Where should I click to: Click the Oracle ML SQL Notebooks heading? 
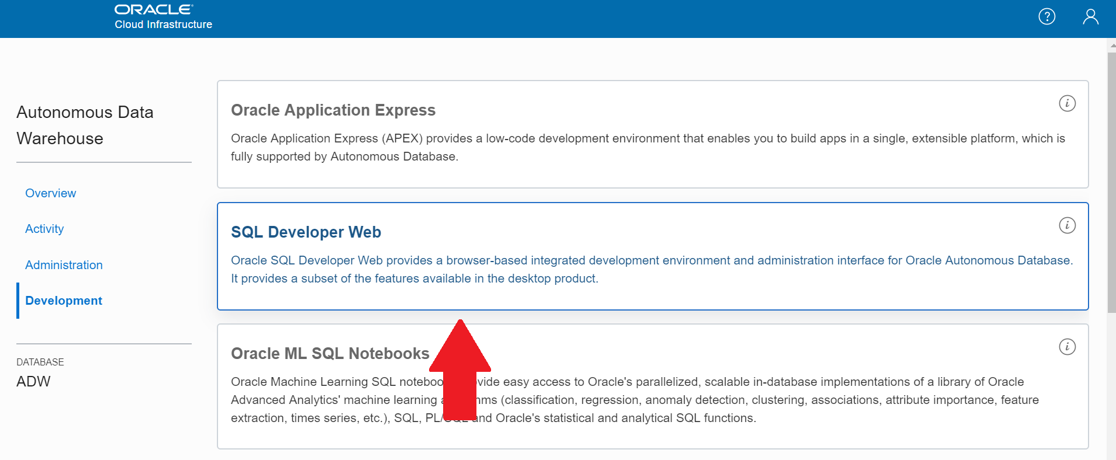330,353
